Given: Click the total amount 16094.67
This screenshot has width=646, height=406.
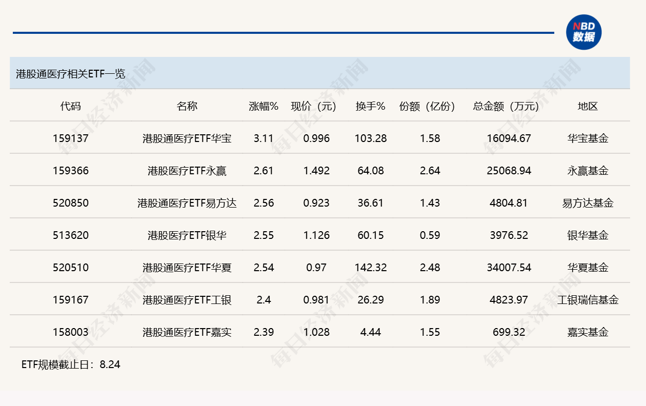Looking at the screenshot, I should point(509,138).
